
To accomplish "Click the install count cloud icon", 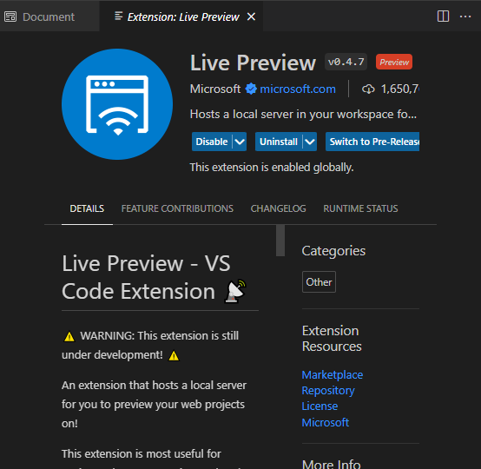I will pyautogui.click(x=368, y=89).
